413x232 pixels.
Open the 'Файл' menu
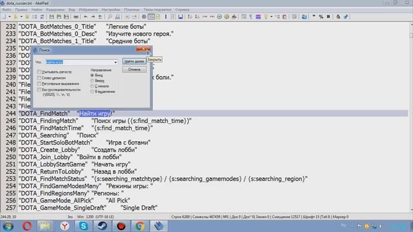click(x=6, y=10)
